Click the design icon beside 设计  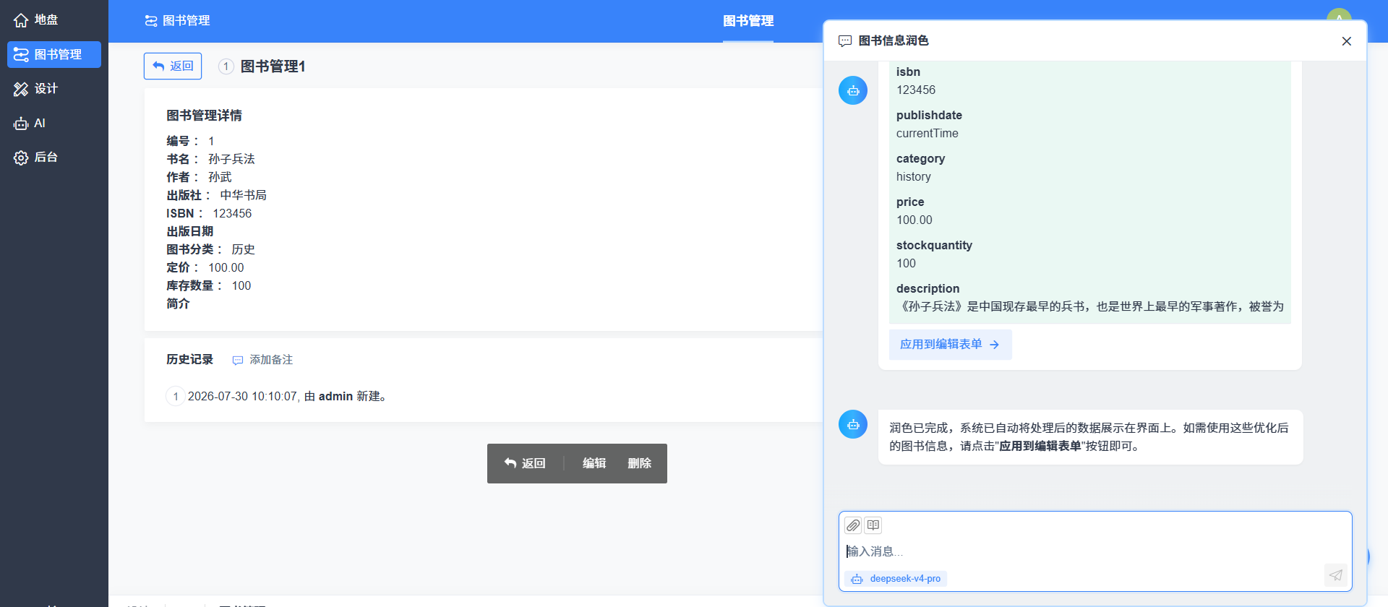(21, 89)
